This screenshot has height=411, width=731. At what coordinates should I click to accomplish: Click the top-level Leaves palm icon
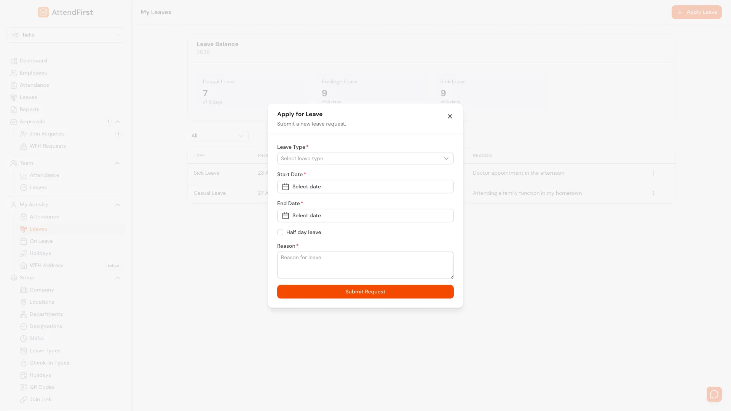(x=14, y=97)
